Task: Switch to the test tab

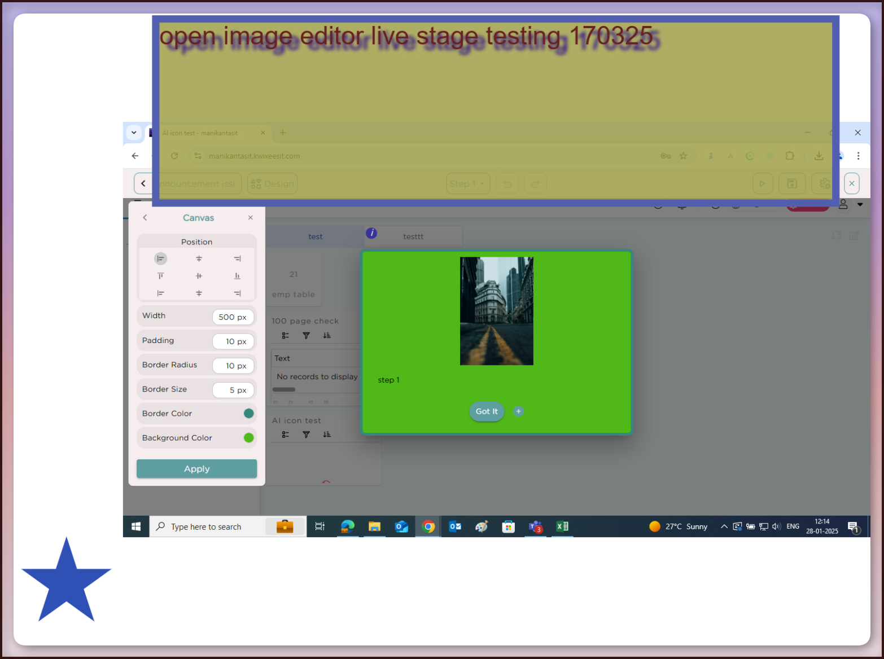Action: 315,237
